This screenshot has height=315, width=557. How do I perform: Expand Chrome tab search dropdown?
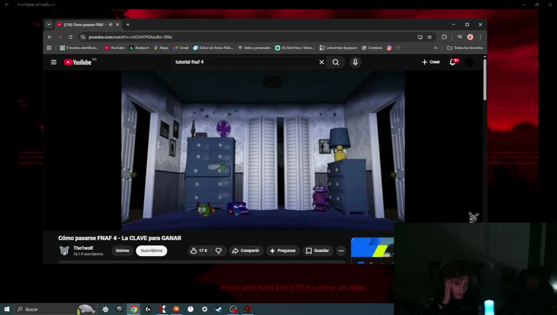tap(49, 24)
